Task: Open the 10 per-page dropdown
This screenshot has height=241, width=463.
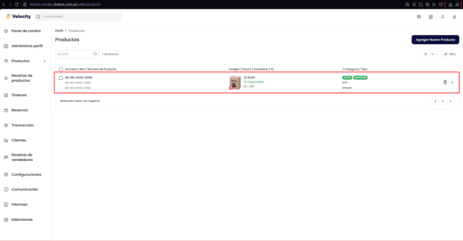Action: pyautogui.click(x=429, y=54)
